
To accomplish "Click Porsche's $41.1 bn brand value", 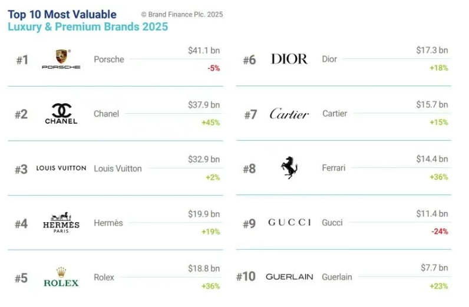I will pyautogui.click(x=203, y=51).
